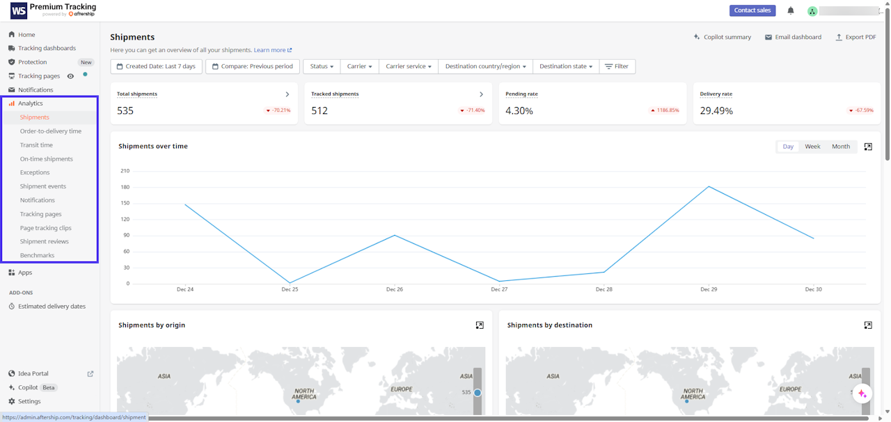Select the Day chart view

pos(788,147)
